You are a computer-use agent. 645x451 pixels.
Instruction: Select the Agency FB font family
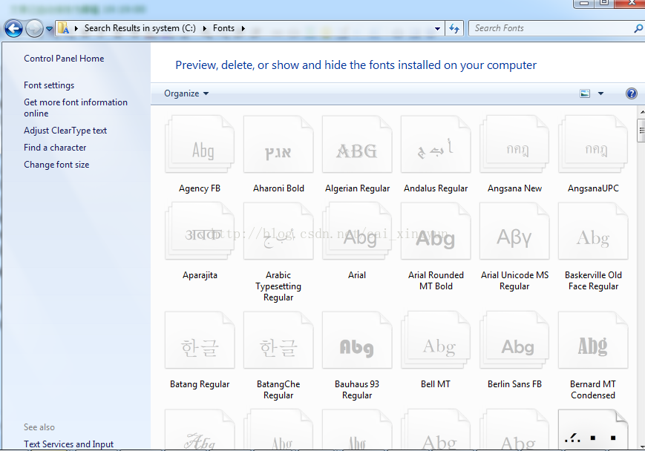[x=200, y=154]
